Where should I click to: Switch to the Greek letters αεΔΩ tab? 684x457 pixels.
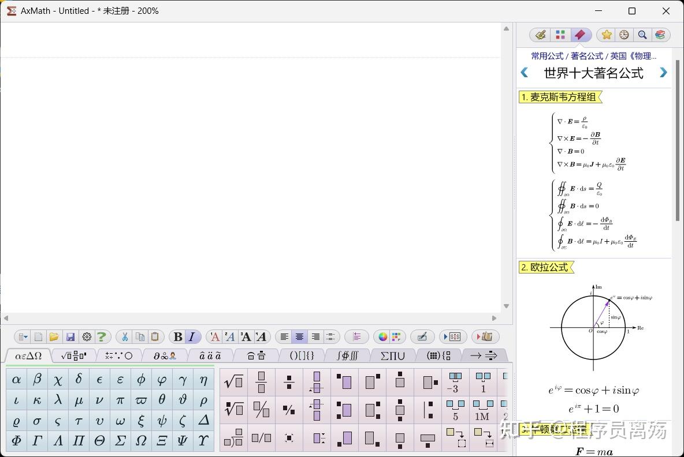(27, 355)
